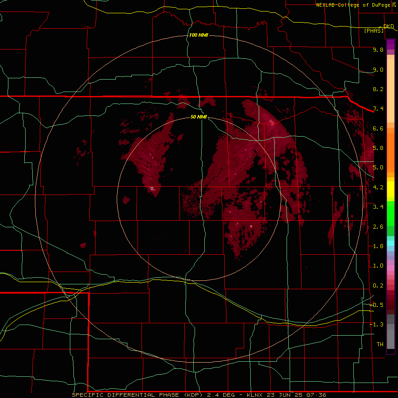398x398 pixels.
Task: Select the 3.4 color scale value
Action: point(378,207)
